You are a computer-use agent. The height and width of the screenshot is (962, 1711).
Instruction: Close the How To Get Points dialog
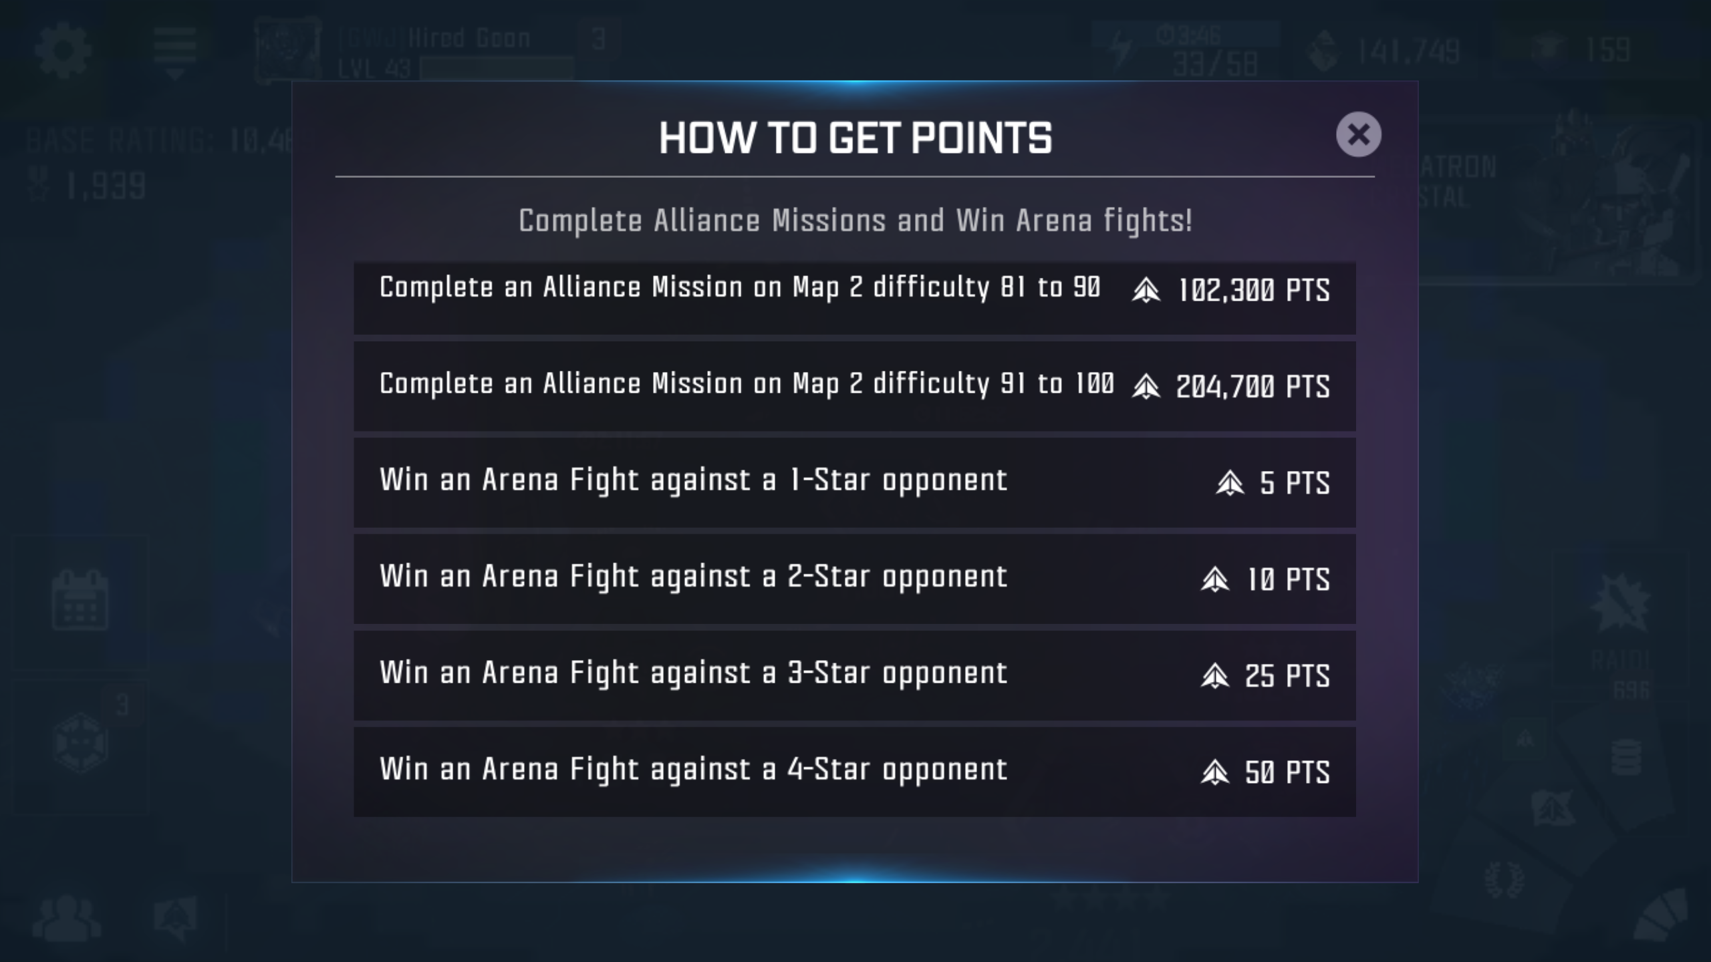pyautogui.click(x=1358, y=134)
